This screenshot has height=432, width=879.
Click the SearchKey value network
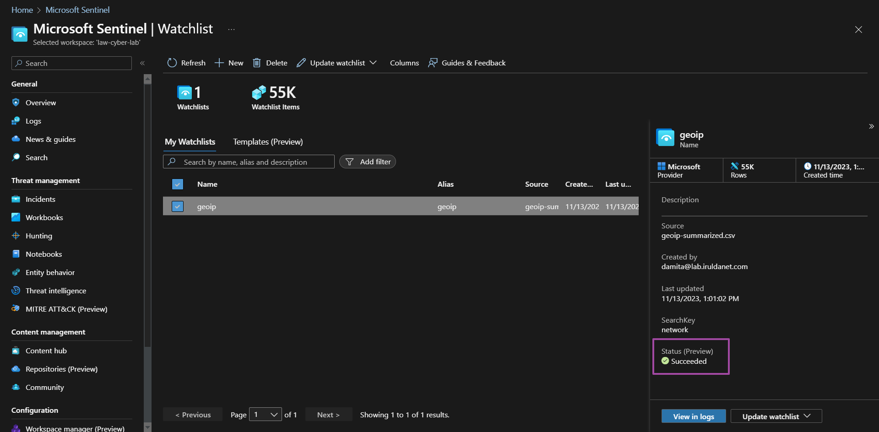click(x=675, y=330)
